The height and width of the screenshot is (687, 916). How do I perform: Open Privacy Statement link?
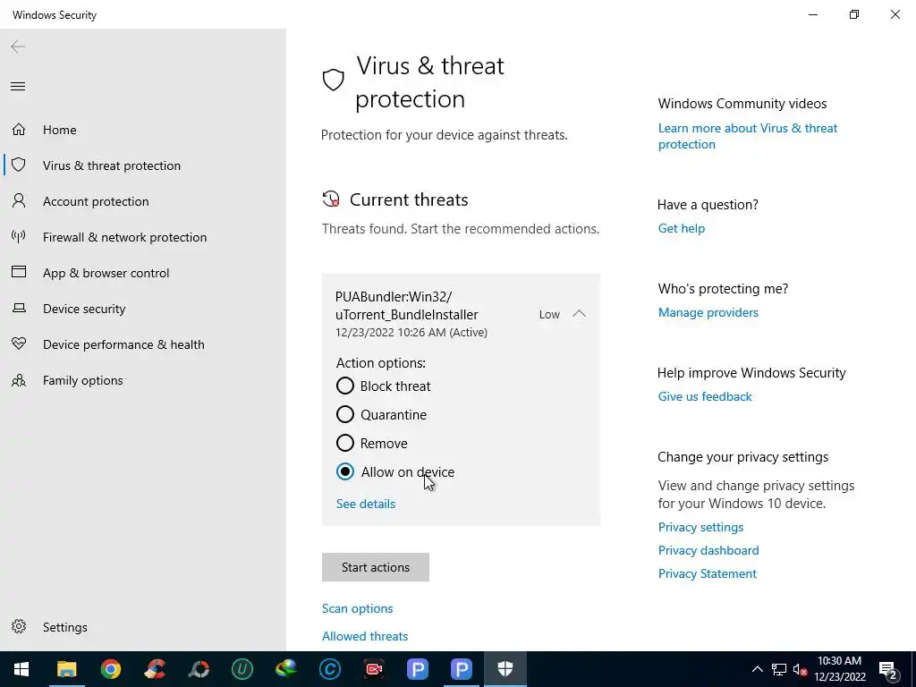point(708,573)
